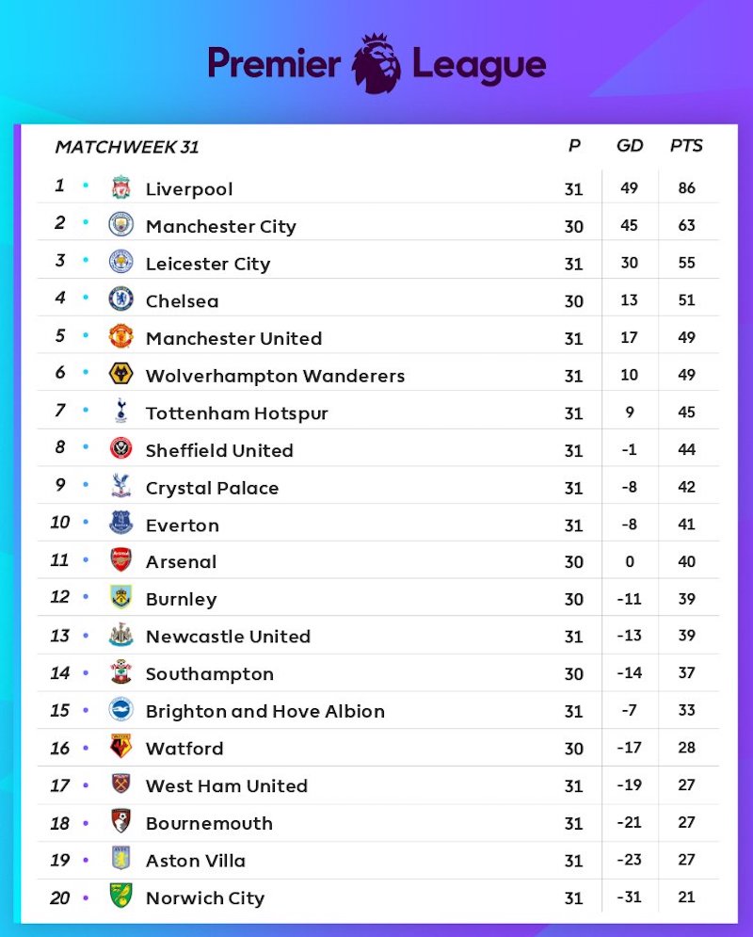Click the Sheffield United team name
The width and height of the screenshot is (753, 937).
(x=219, y=450)
